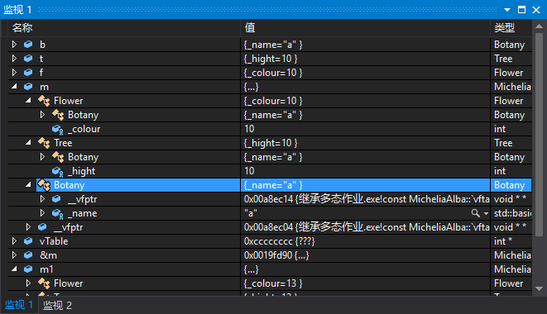Maximize the 监视 1 panel
The image size is (547, 314).
coord(521,9)
